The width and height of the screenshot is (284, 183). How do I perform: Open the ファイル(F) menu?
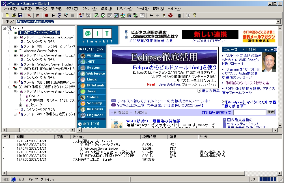coord(10,9)
